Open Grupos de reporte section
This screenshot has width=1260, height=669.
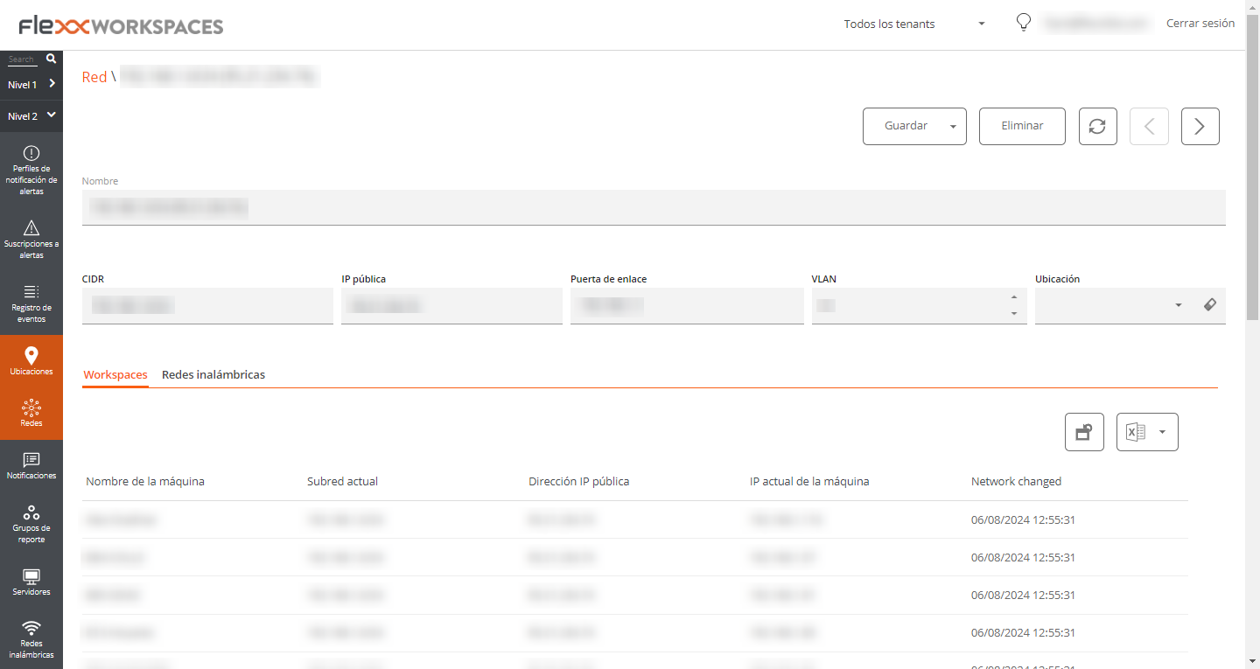click(31, 524)
